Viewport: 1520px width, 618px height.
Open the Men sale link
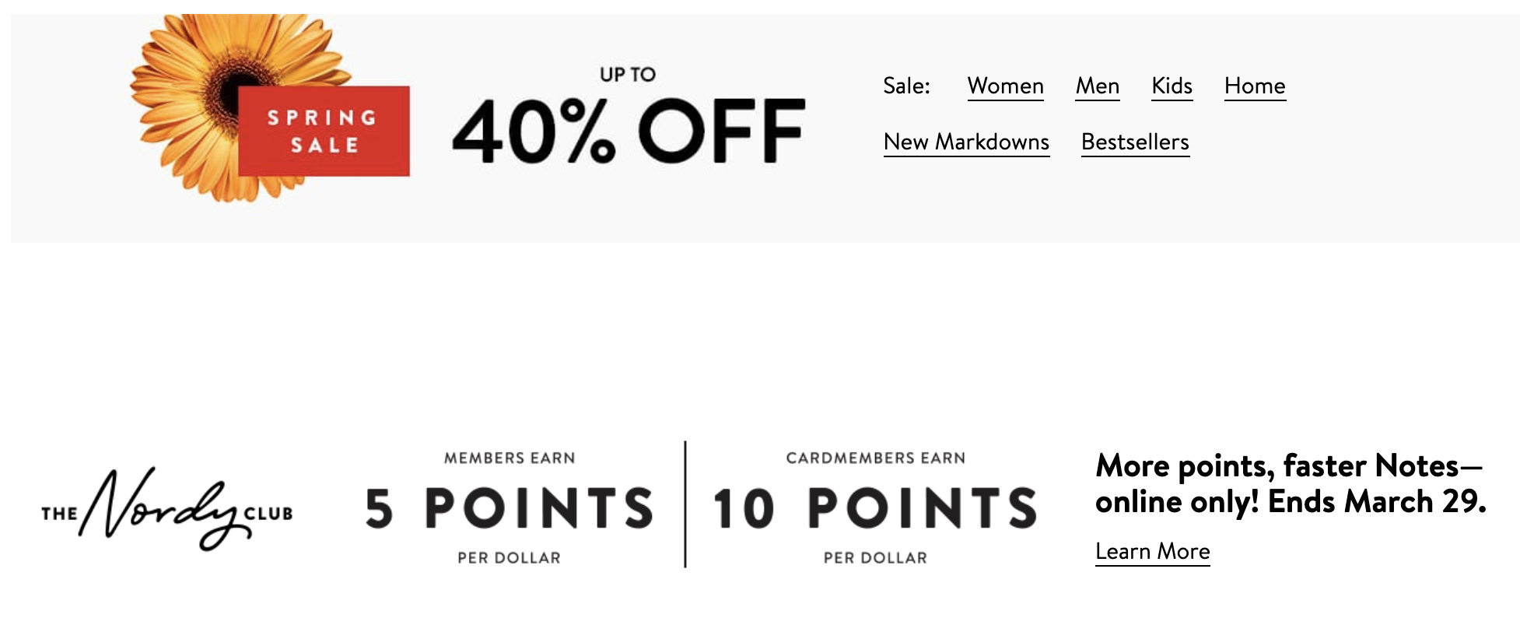point(1097,86)
